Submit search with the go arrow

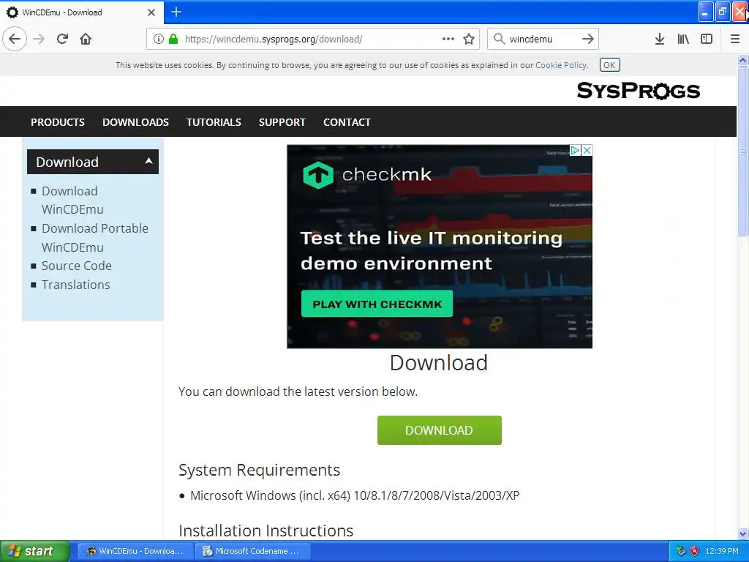(588, 39)
